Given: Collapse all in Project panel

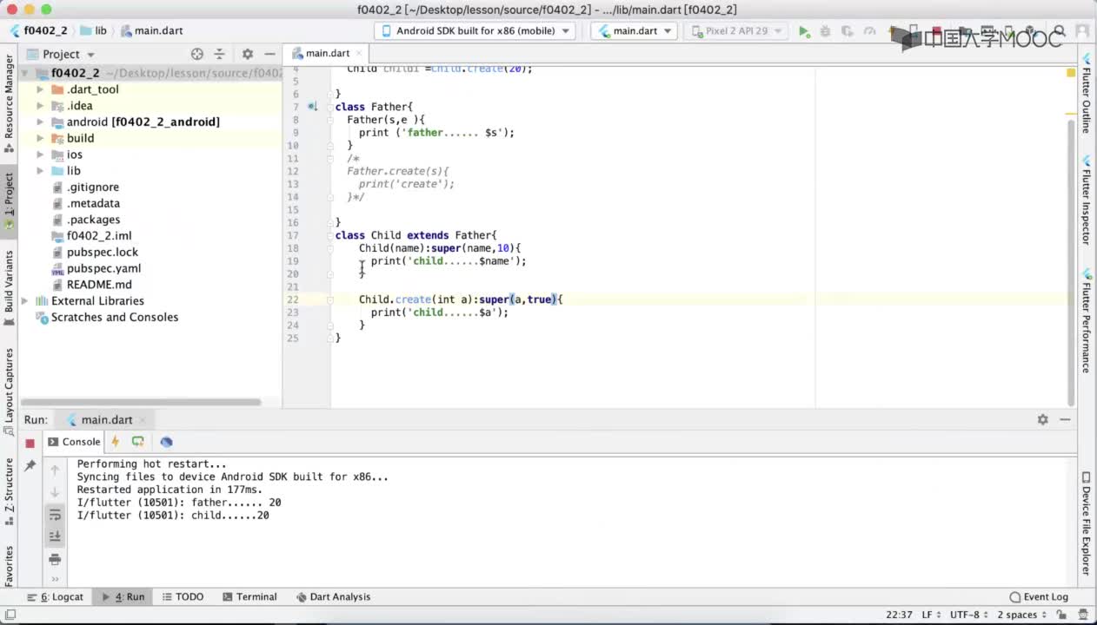Looking at the screenshot, I should 219,54.
